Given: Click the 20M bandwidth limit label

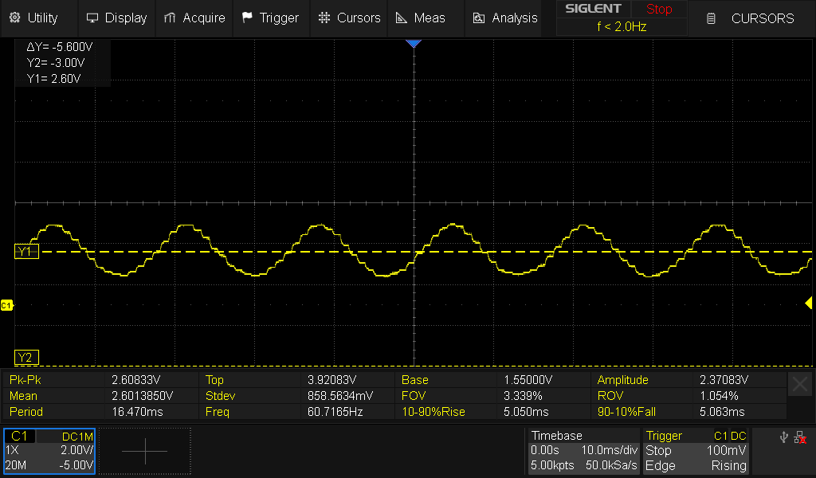Looking at the screenshot, I should [16, 465].
